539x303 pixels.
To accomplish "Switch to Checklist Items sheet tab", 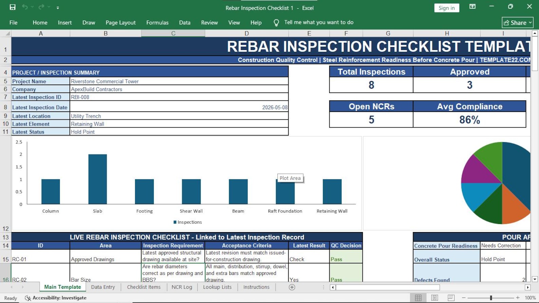I will coord(144,287).
